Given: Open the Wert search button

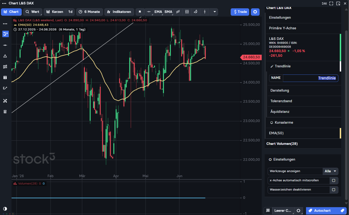Looking at the screenshot, I should pos(33,12).
